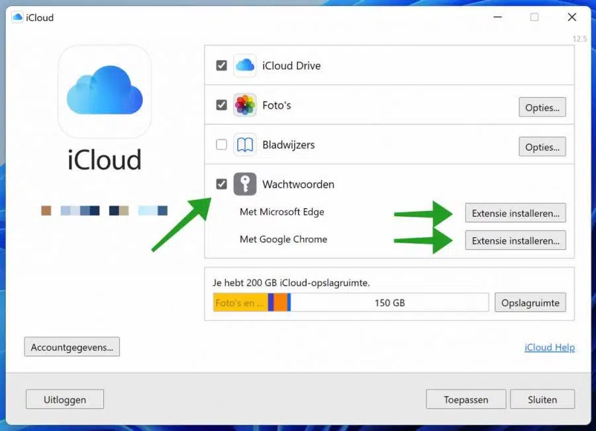The width and height of the screenshot is (596, 431).
Task: Close the iCloud window
Action: click(571, 17)
